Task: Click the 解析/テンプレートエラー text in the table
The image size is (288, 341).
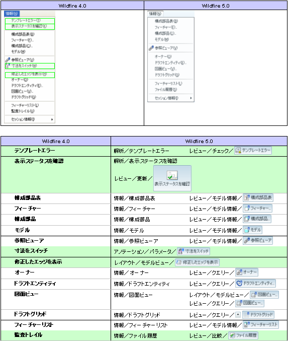Action: 142,151
